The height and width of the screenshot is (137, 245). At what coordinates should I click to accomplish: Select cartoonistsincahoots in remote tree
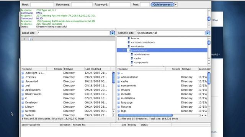(143, 42)
